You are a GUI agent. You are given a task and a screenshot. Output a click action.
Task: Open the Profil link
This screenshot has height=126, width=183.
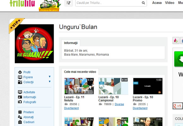(27, 72)
